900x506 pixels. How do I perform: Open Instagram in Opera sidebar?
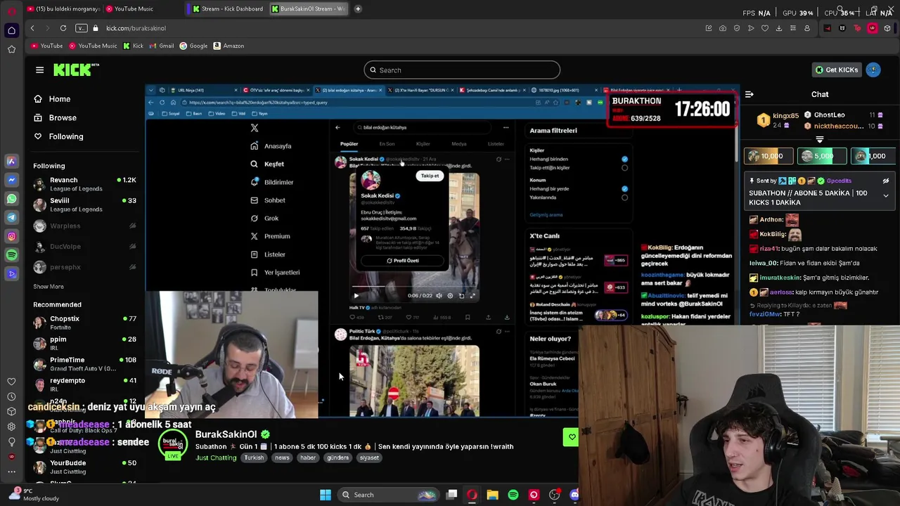click(11, 236)
